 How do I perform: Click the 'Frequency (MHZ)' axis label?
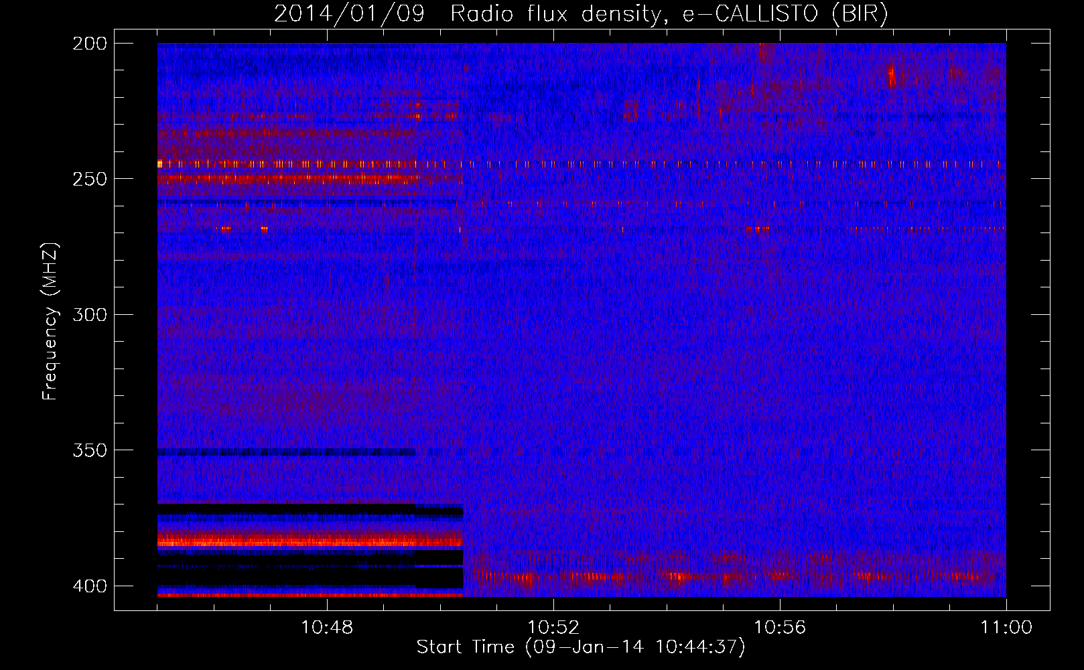click(x=50, y=322)
